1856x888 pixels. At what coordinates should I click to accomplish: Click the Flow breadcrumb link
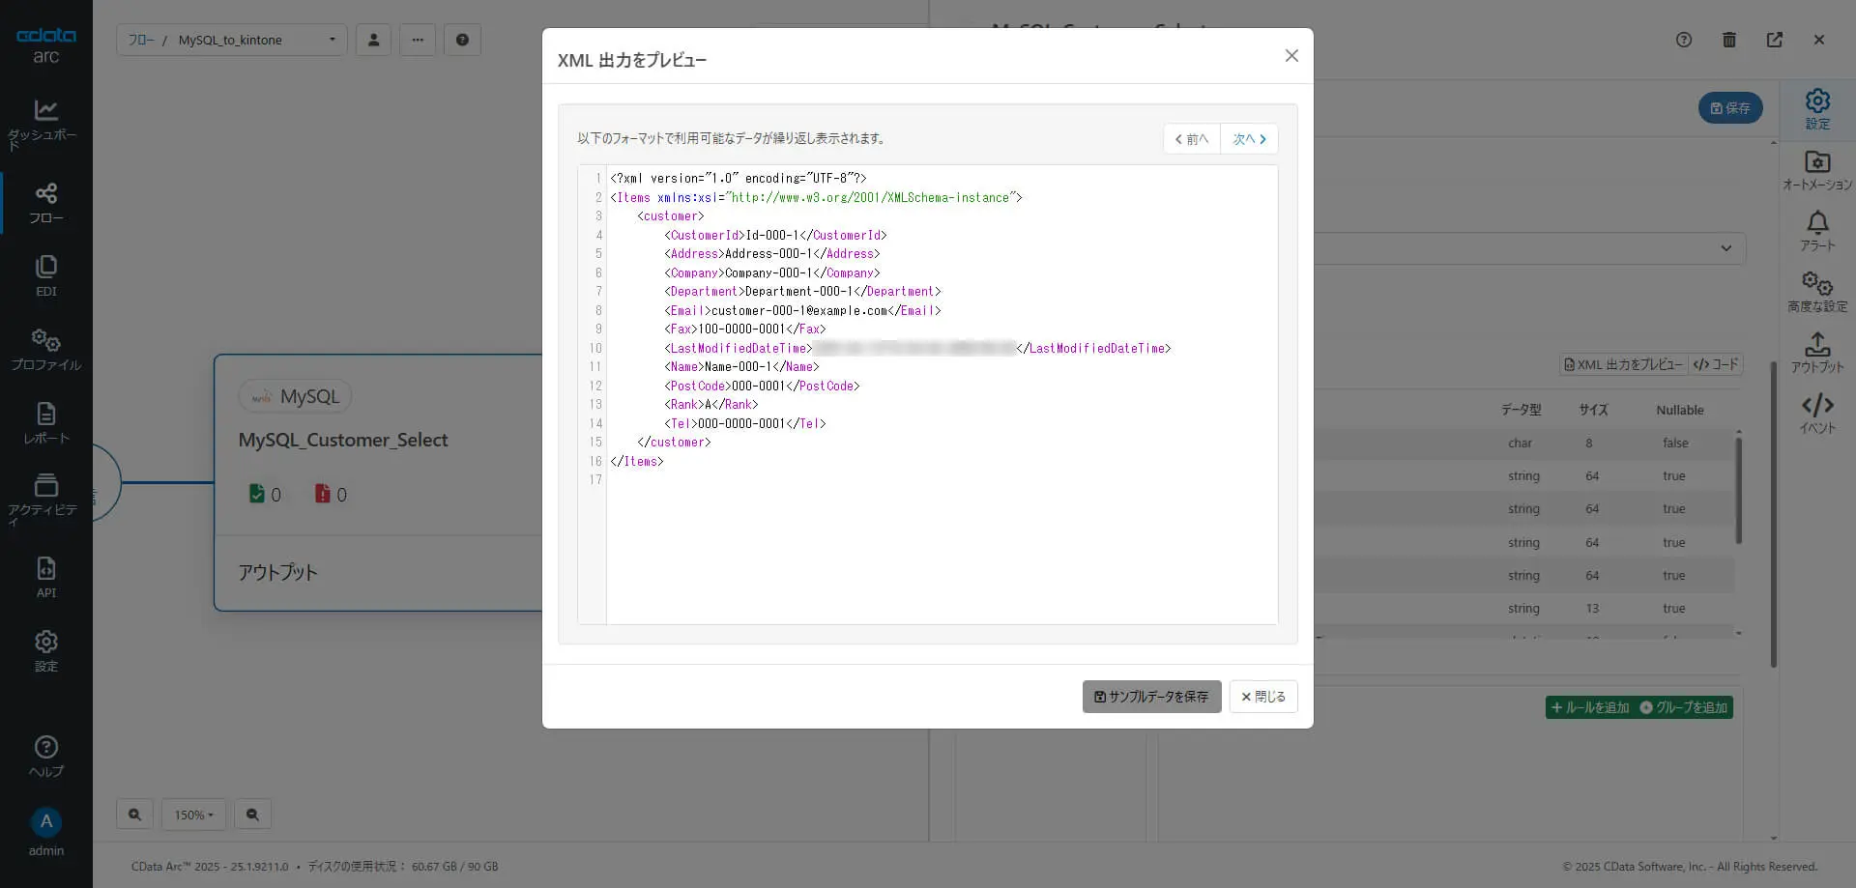pyautogui.click(x=141, y=40)
